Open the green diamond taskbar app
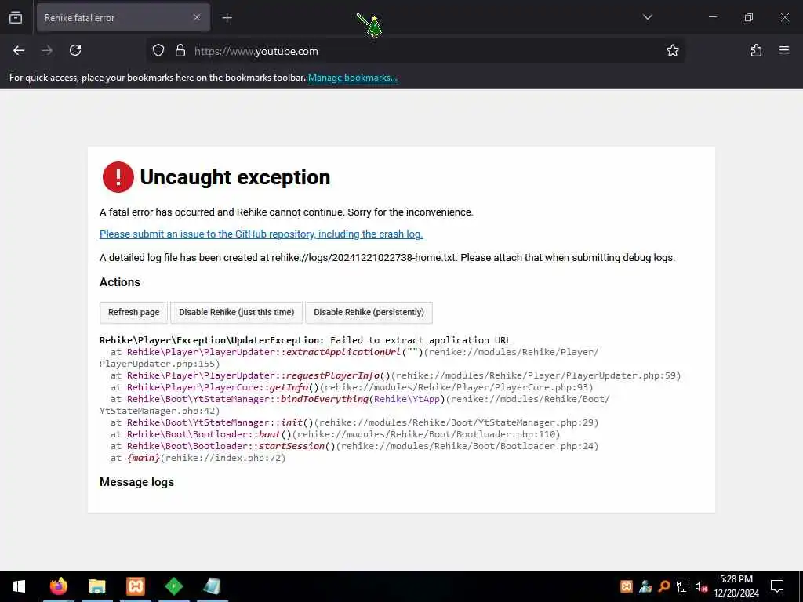Image resolution: width=803 pixels, height=602 pixels. click(174, 586)
